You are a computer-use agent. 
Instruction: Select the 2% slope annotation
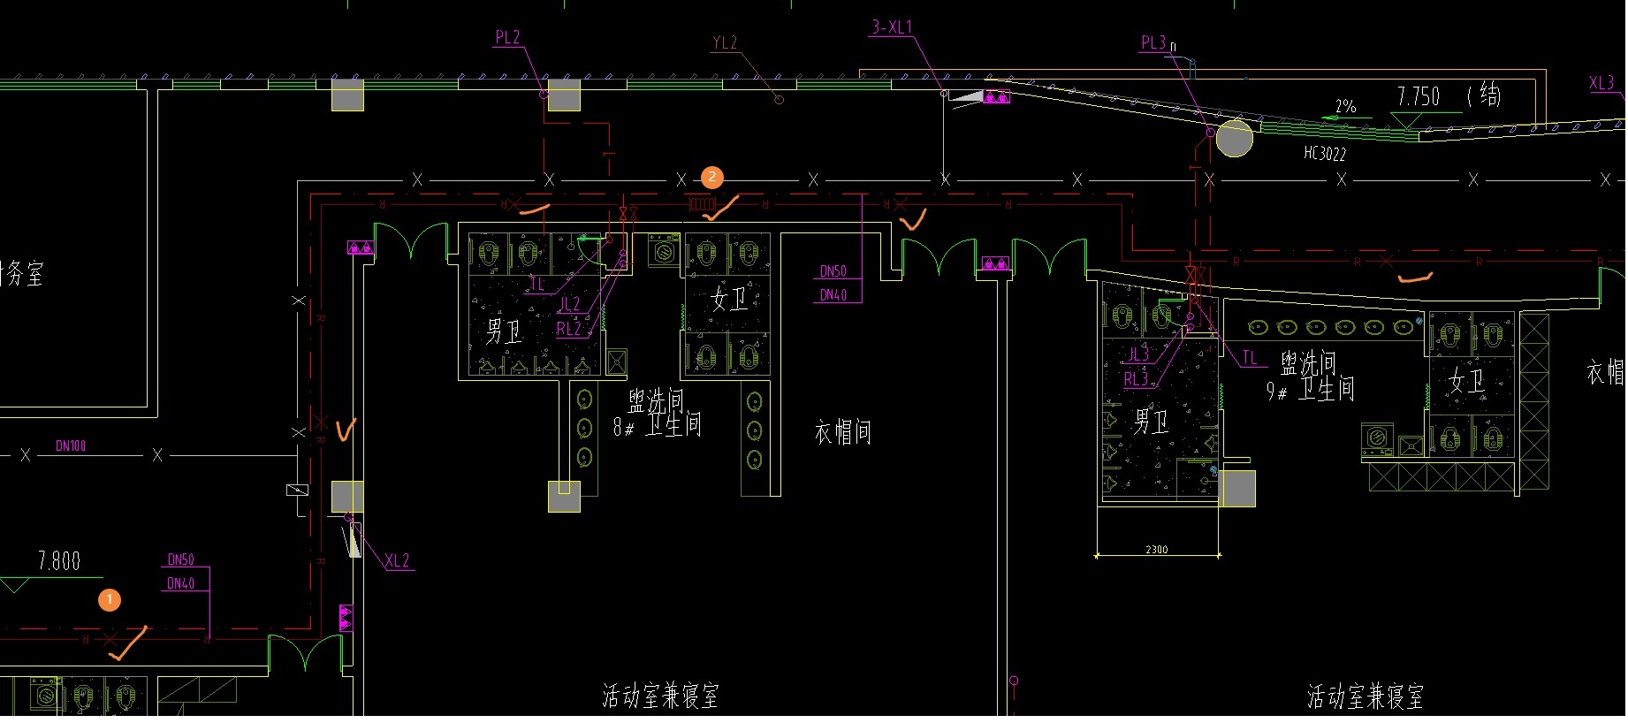pyautogui.click(x=1345, y=107)
